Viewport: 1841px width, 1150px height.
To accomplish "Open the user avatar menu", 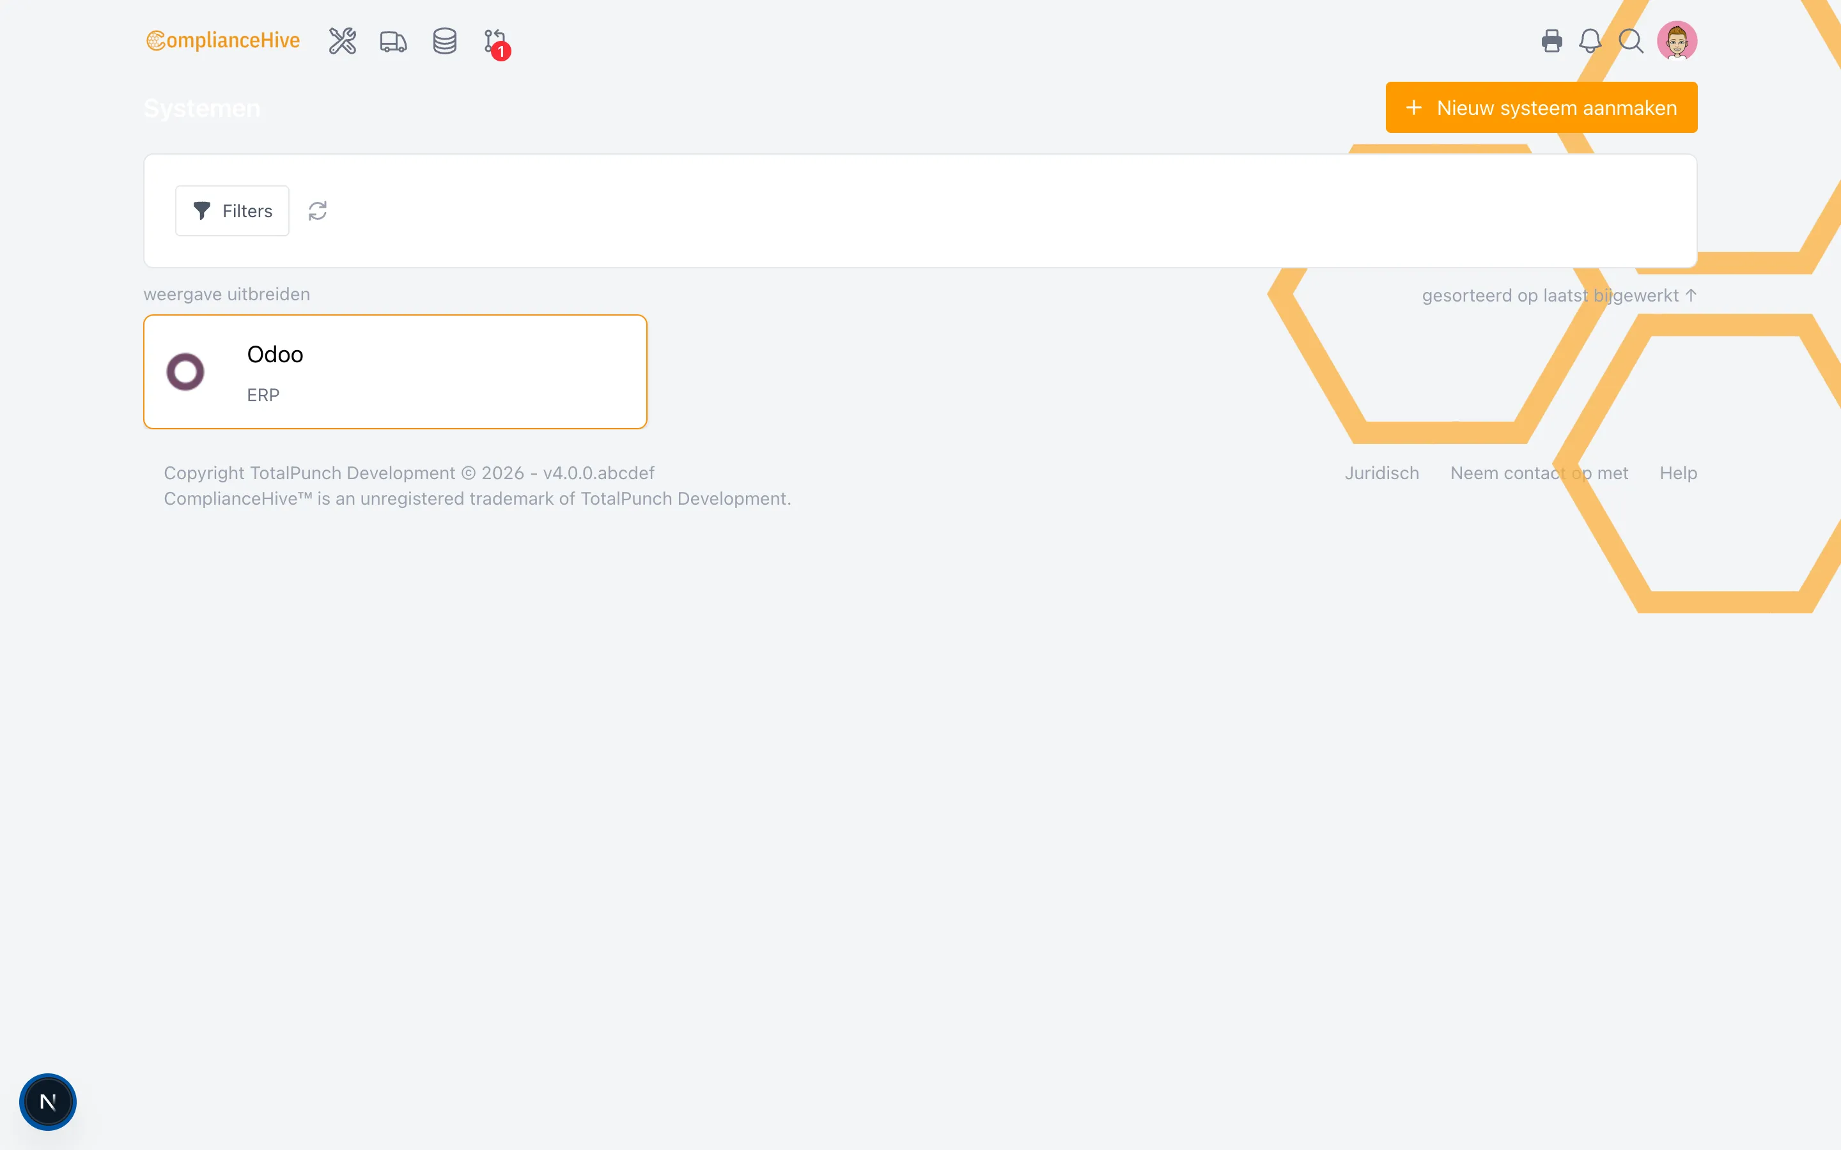I will click(x=1677, y=40).
